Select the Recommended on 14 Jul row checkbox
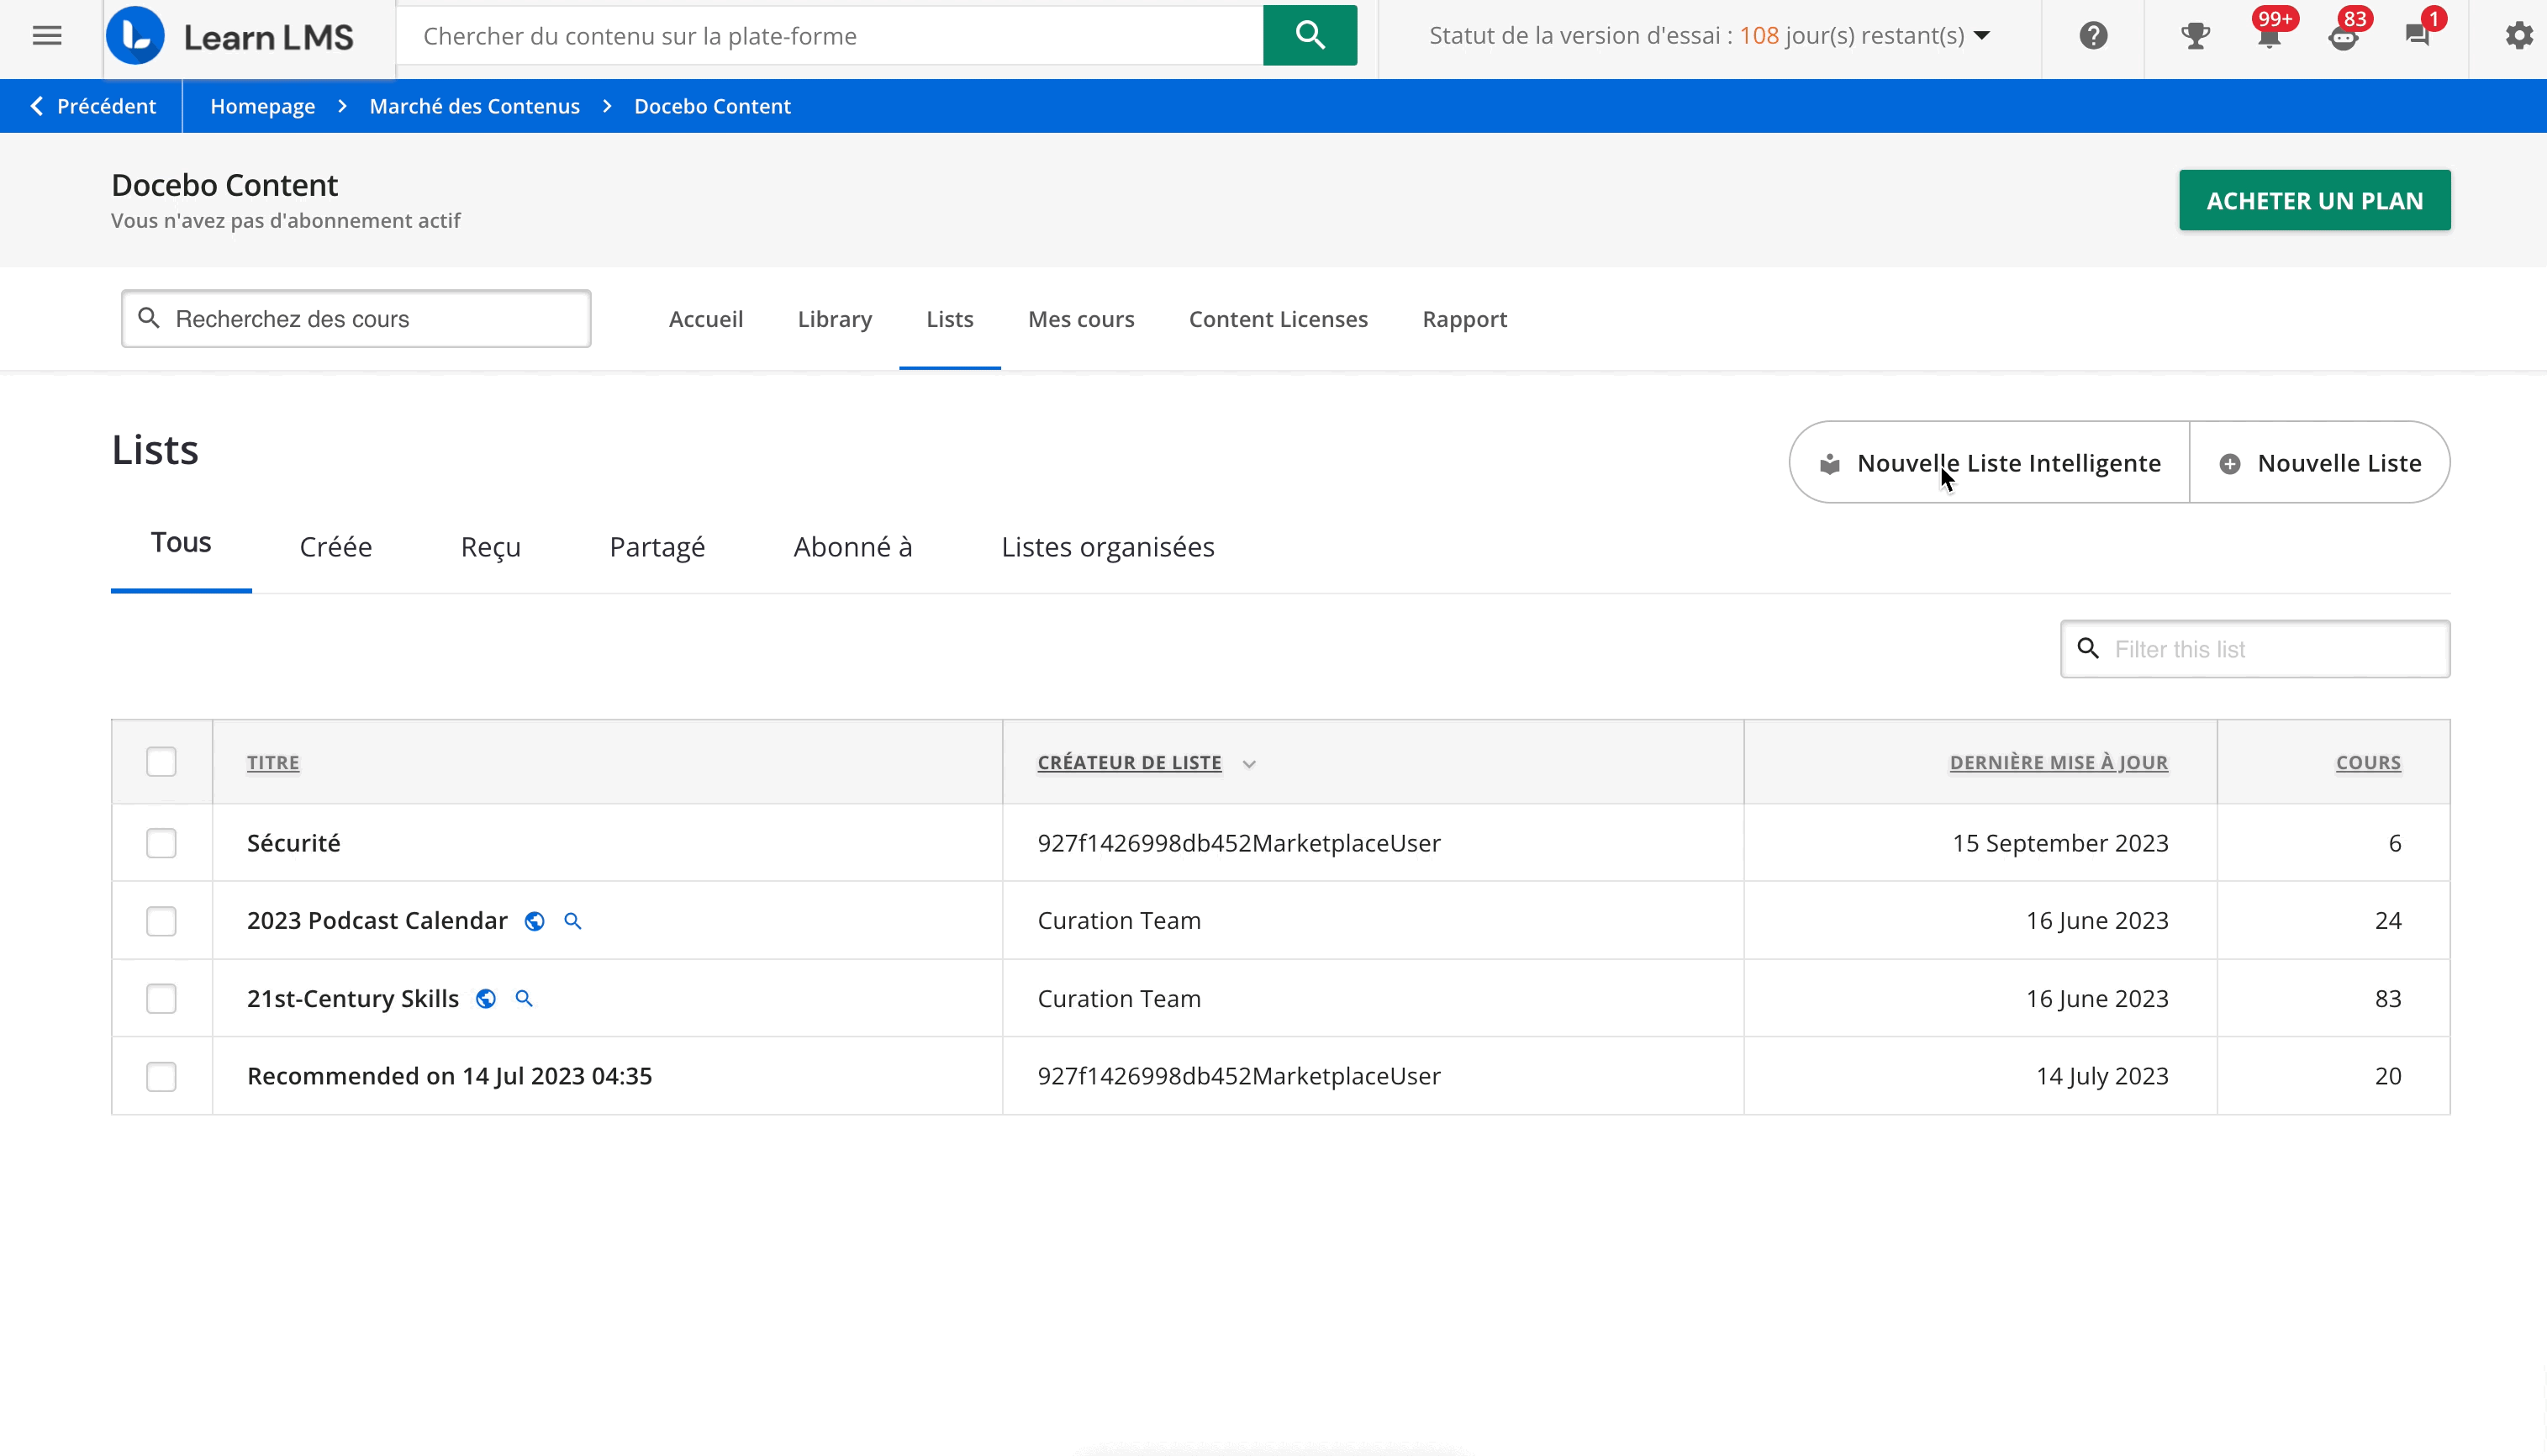Image resolution: width=2547 pixels, height=1456 pixels. click(161, 1076)
